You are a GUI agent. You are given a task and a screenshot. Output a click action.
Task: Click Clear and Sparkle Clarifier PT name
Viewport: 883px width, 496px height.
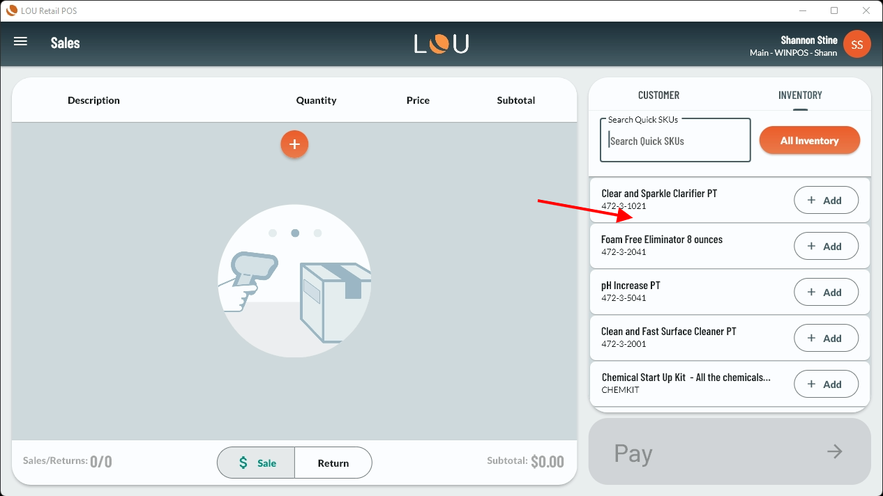(659, 194)
